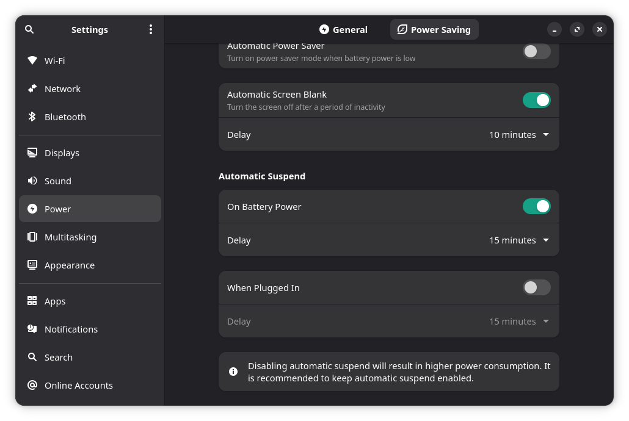This screenshot has width=629, height=421.
Task: Switch to the General tab
Action: pos(343,29)
